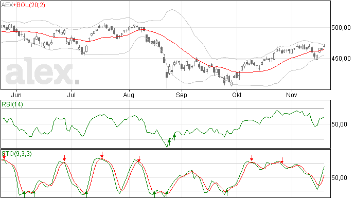Click the +BOL(20;2) indicator label
Viewport: 355px width, 199px height.
click(x=29, y=5)
